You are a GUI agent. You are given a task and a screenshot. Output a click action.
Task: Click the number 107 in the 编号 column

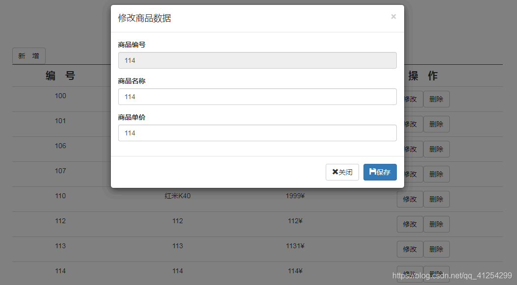click(x=60, y=171)
